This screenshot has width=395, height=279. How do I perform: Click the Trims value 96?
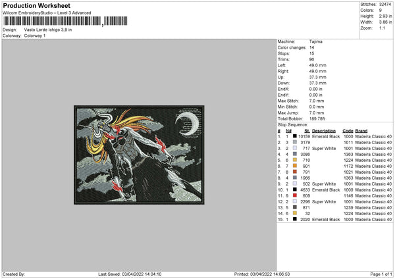coord(311,59)
